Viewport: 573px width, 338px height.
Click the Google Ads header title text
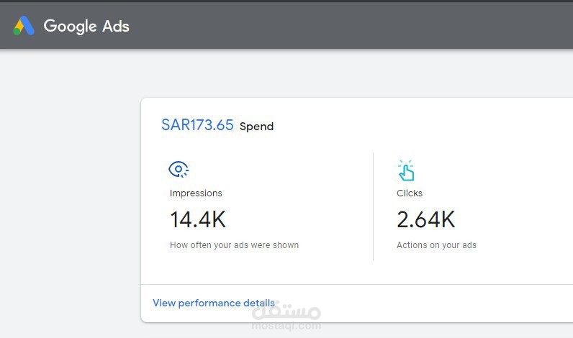click(86, 27)
